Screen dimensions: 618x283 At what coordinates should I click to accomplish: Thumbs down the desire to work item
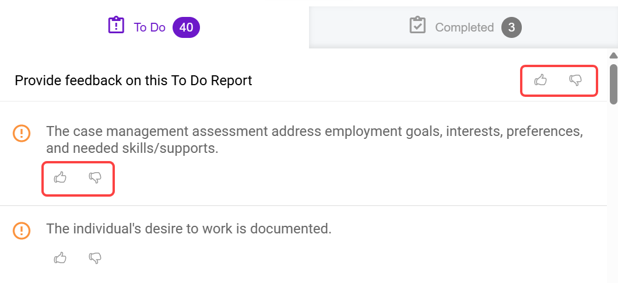coord(95,257)
